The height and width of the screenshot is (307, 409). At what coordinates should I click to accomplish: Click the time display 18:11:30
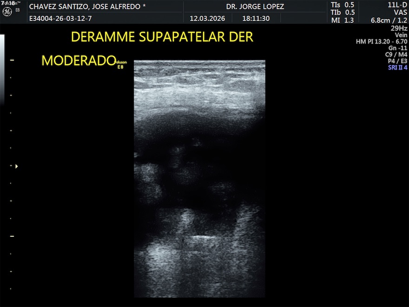(x=256, y=19)
